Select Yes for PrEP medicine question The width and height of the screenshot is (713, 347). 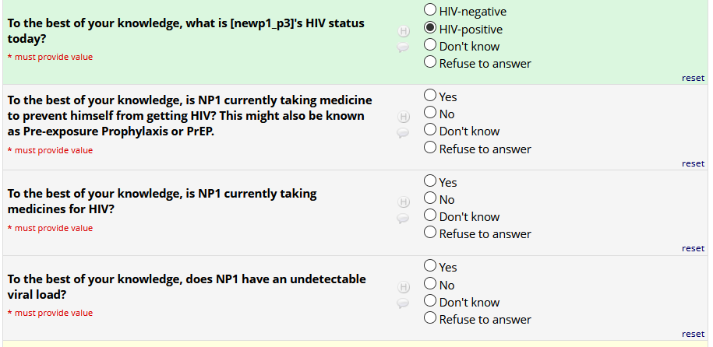[x=430, y=96]
